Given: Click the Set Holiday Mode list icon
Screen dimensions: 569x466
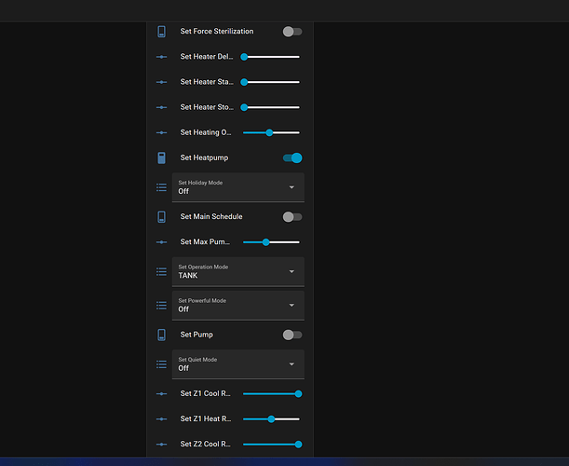Looking at the screenshot, I should pyautogui.click(x=162, y=187).
